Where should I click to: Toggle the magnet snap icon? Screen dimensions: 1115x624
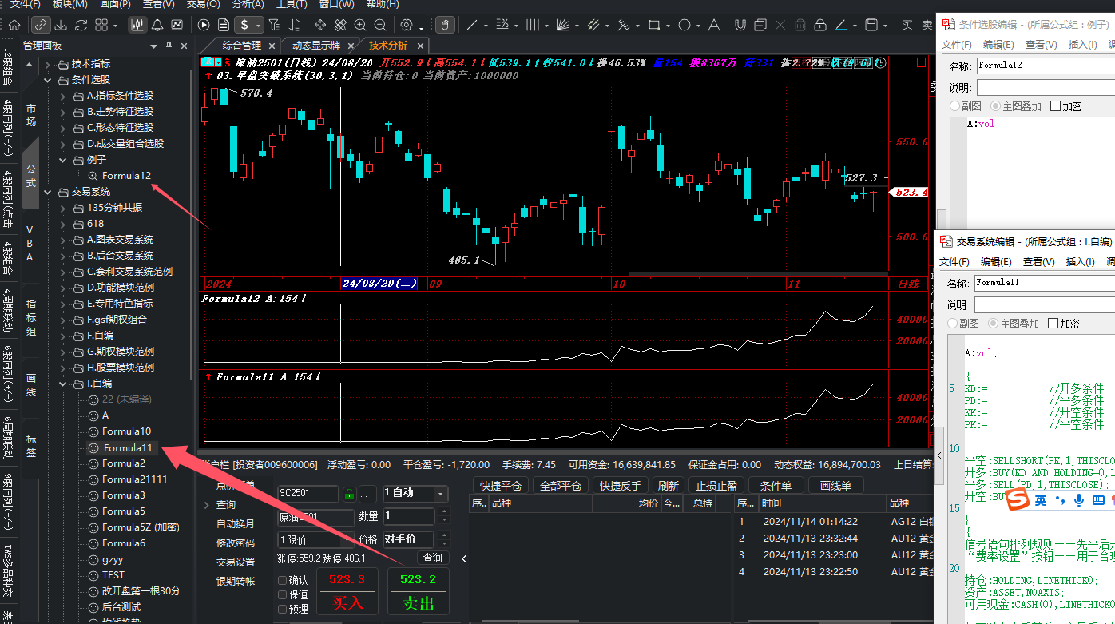tap(740, 25)
